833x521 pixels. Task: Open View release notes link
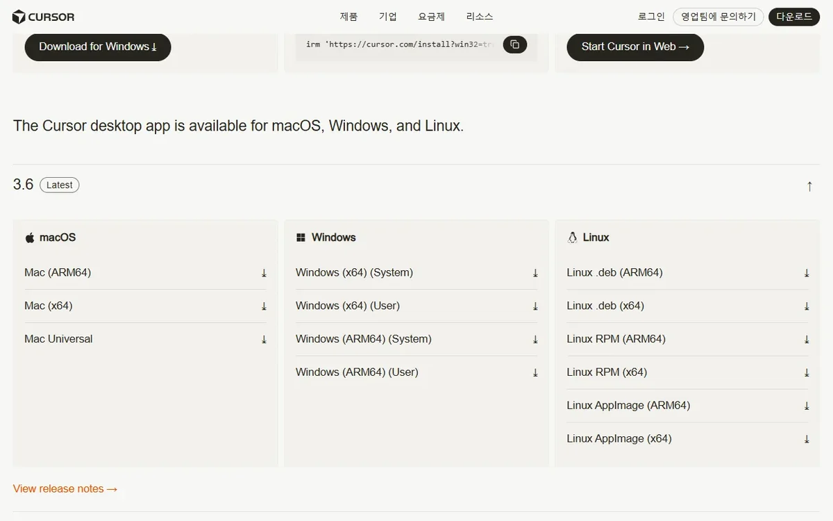(65, 489)
